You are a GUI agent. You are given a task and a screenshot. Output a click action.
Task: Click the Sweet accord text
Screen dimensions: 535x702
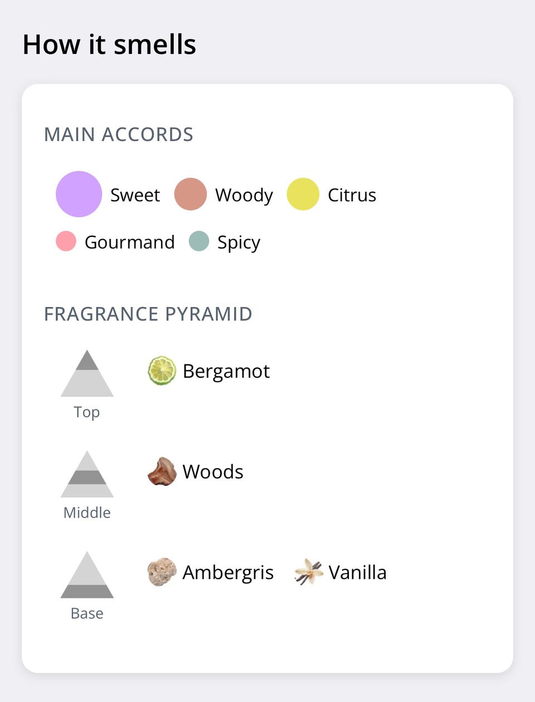pyautogui.click(x=135, y=195)
